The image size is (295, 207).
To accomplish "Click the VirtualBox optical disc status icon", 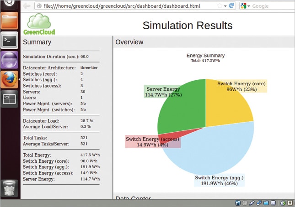I will coord(245,203).
